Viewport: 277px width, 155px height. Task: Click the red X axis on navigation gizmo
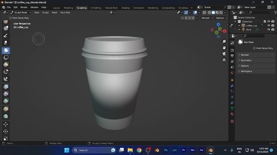(x=225, y=31)
